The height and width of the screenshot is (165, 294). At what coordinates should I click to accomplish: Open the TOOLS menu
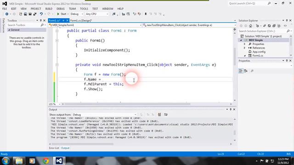(84, 9)
